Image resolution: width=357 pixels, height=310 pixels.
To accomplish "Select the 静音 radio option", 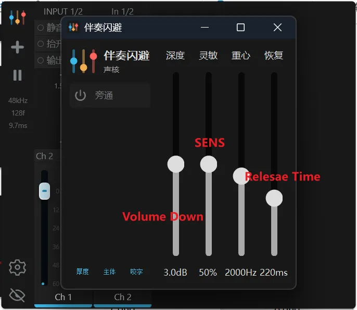I will 41,28.
